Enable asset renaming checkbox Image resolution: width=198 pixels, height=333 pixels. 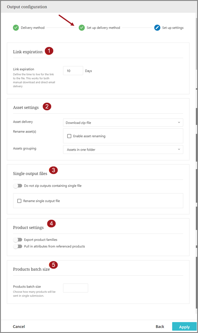tap(69, 136)
